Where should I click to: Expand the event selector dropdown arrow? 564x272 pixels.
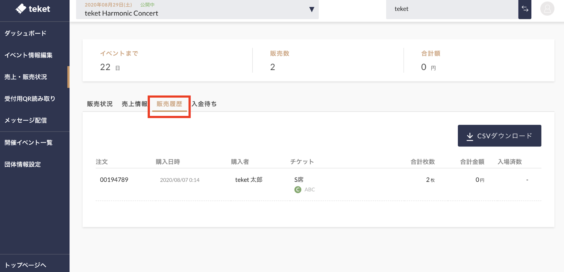(x=311, y=10)
